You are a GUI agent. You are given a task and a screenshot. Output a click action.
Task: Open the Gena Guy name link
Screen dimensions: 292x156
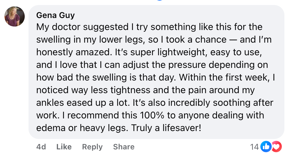coord(55,15)
